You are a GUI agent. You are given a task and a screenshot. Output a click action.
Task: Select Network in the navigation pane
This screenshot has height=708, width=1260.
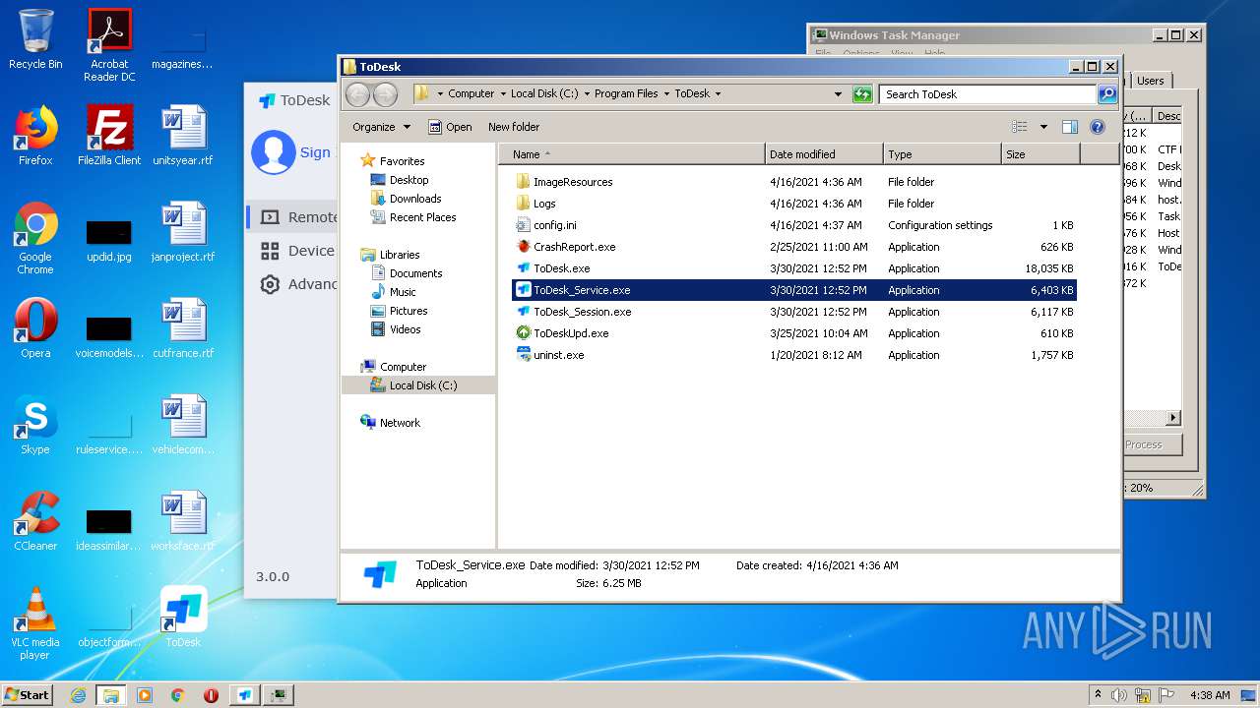coord(391,423)
